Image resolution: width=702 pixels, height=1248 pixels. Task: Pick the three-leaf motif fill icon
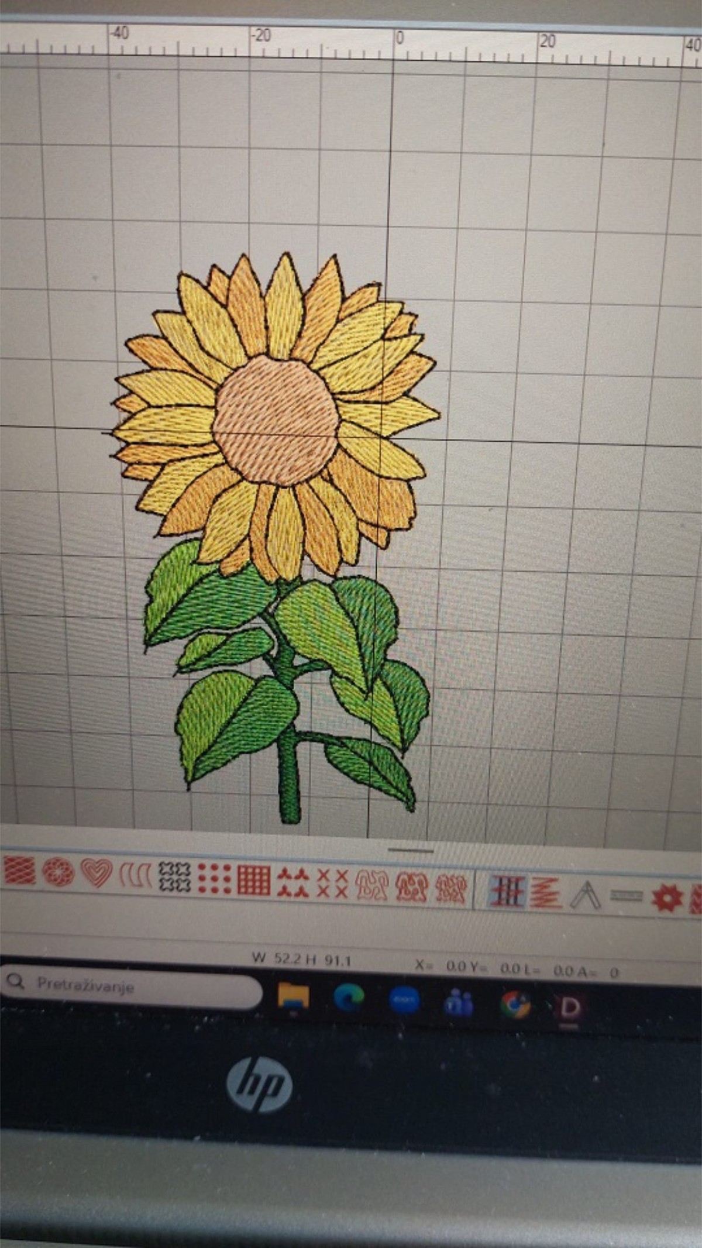coord(292,882)
